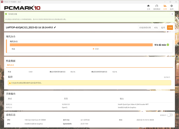Edit the result name with pencil icon

(x=55, y=27)
